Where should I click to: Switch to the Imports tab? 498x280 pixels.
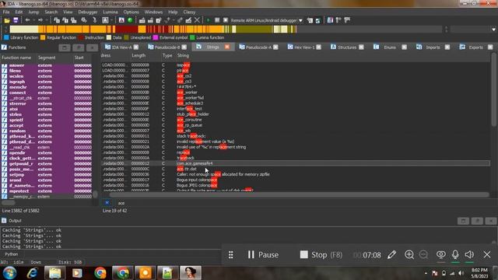pyautogui.click(x=433, y=47)
